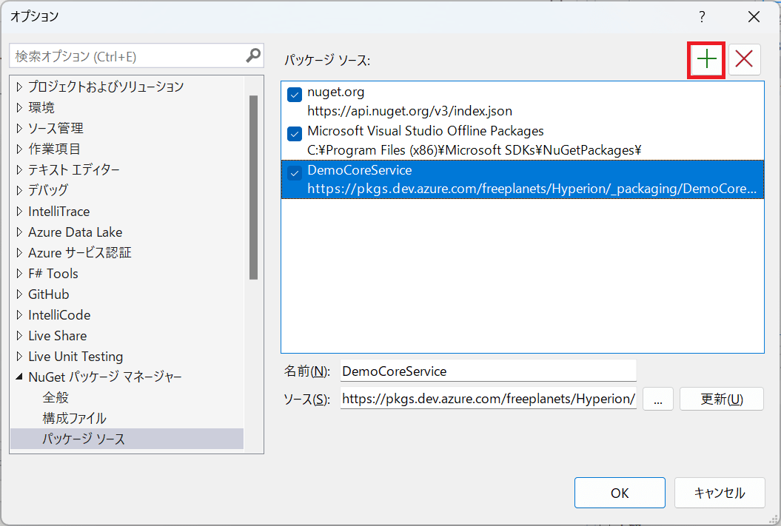Select the GitHub category label
Screen dimensions: 781x526
pyautogui.click(x=48, y=294)
